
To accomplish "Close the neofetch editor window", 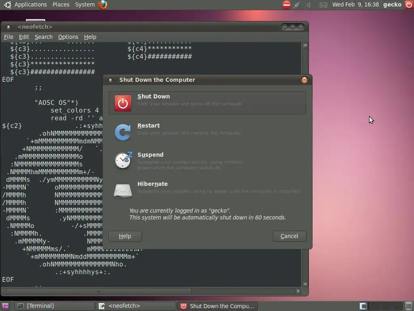I will coord(300,27).
